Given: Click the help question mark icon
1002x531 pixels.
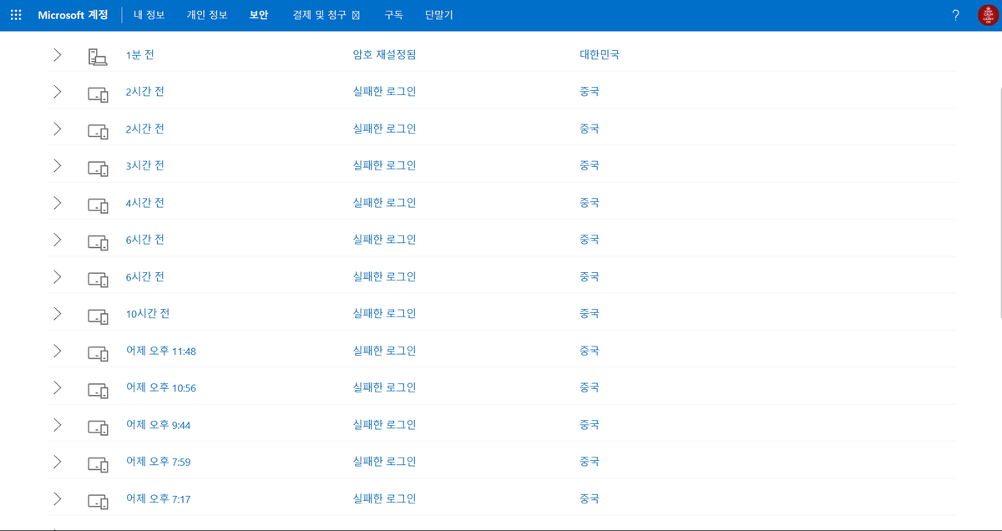Looking at the screenshot, I should pyautogui.click(x=956, y=15).
